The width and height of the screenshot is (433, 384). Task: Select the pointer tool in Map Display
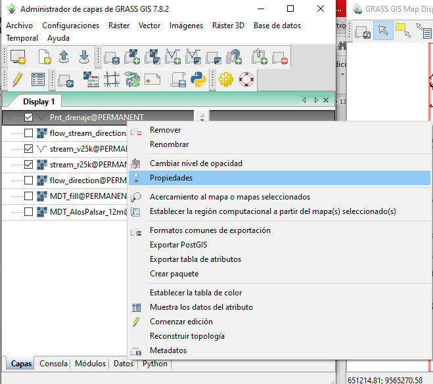pos(383,31)
